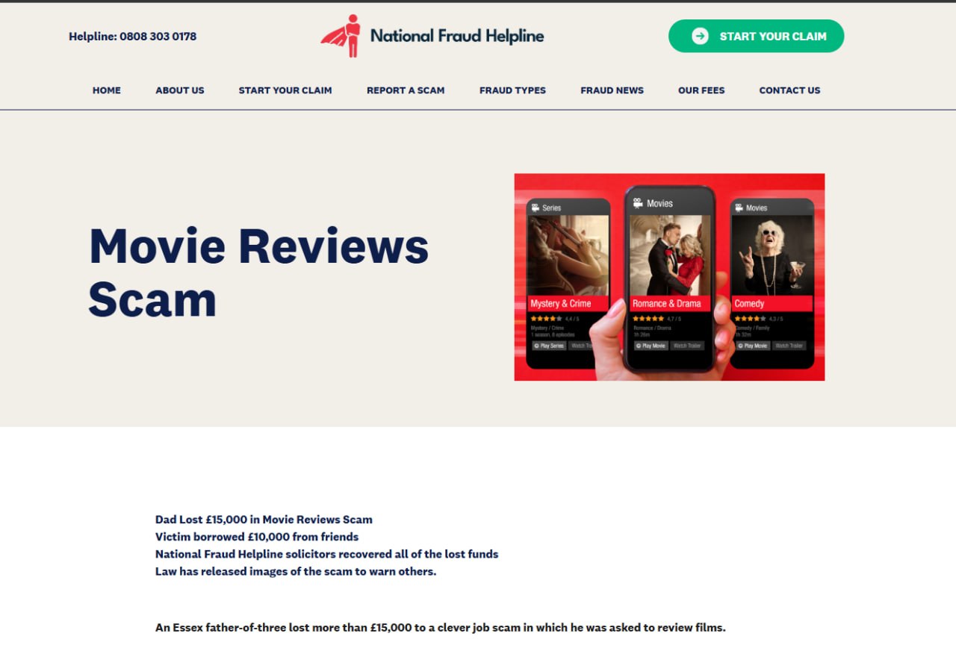Viewport: 956px width, 648px height.
Task: Select Our Fees in the navigation
Action: [x=701, y=90]
